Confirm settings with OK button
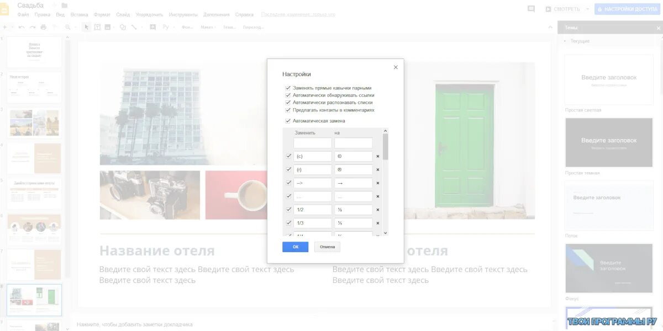 click(296, 247)
